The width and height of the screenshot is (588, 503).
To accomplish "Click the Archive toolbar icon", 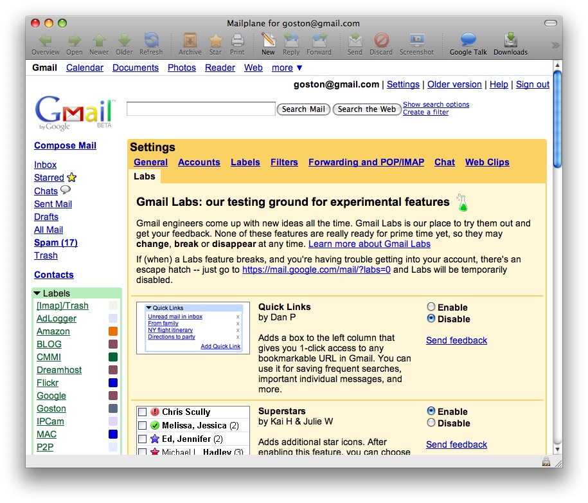I will click(x=190, y=40).
